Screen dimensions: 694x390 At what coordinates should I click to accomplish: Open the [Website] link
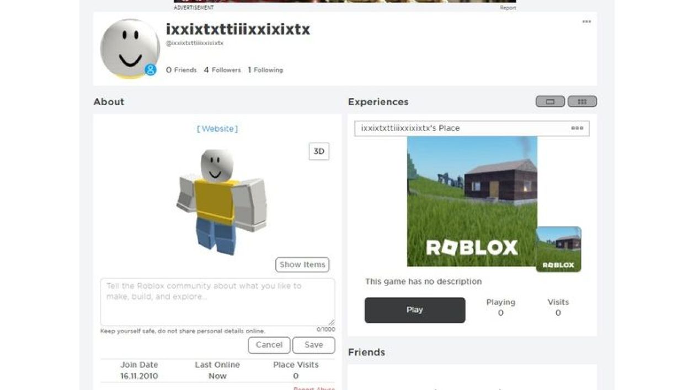tap(217, 129)
